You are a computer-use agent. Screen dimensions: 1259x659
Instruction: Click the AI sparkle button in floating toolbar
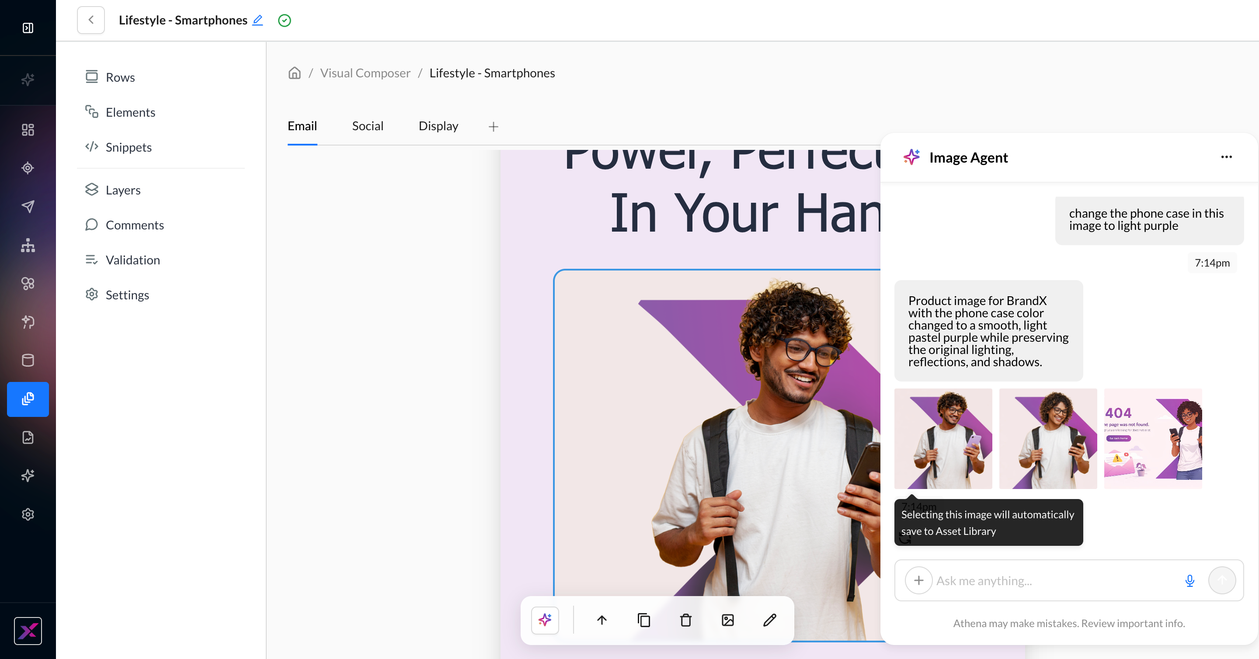coord(545,621)
